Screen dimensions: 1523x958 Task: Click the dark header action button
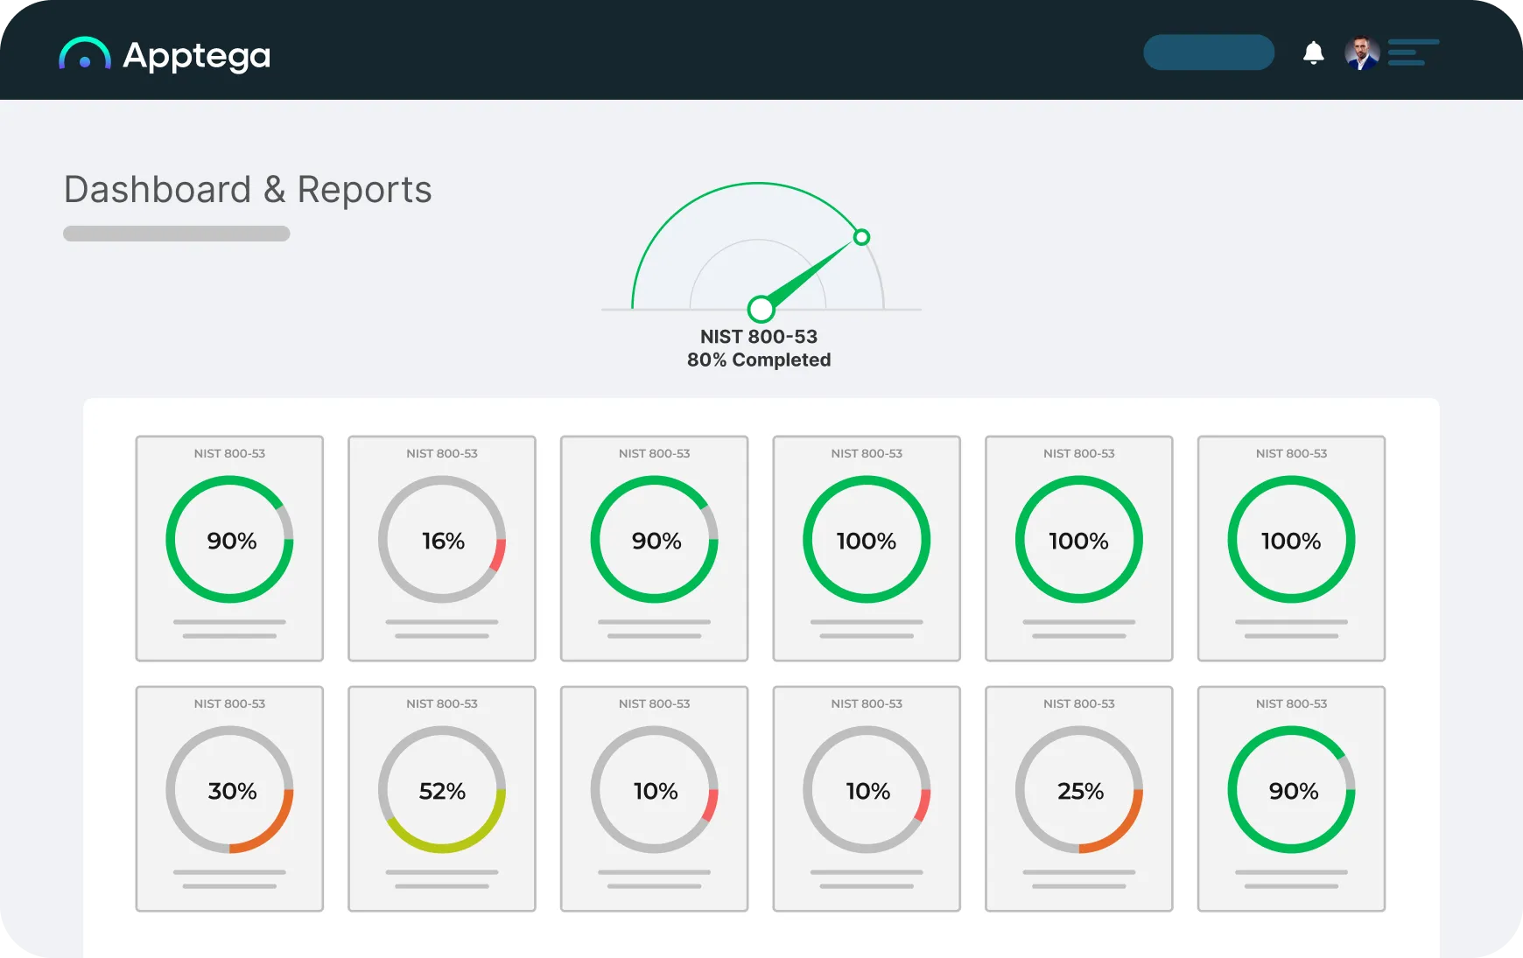point(1209,52)
